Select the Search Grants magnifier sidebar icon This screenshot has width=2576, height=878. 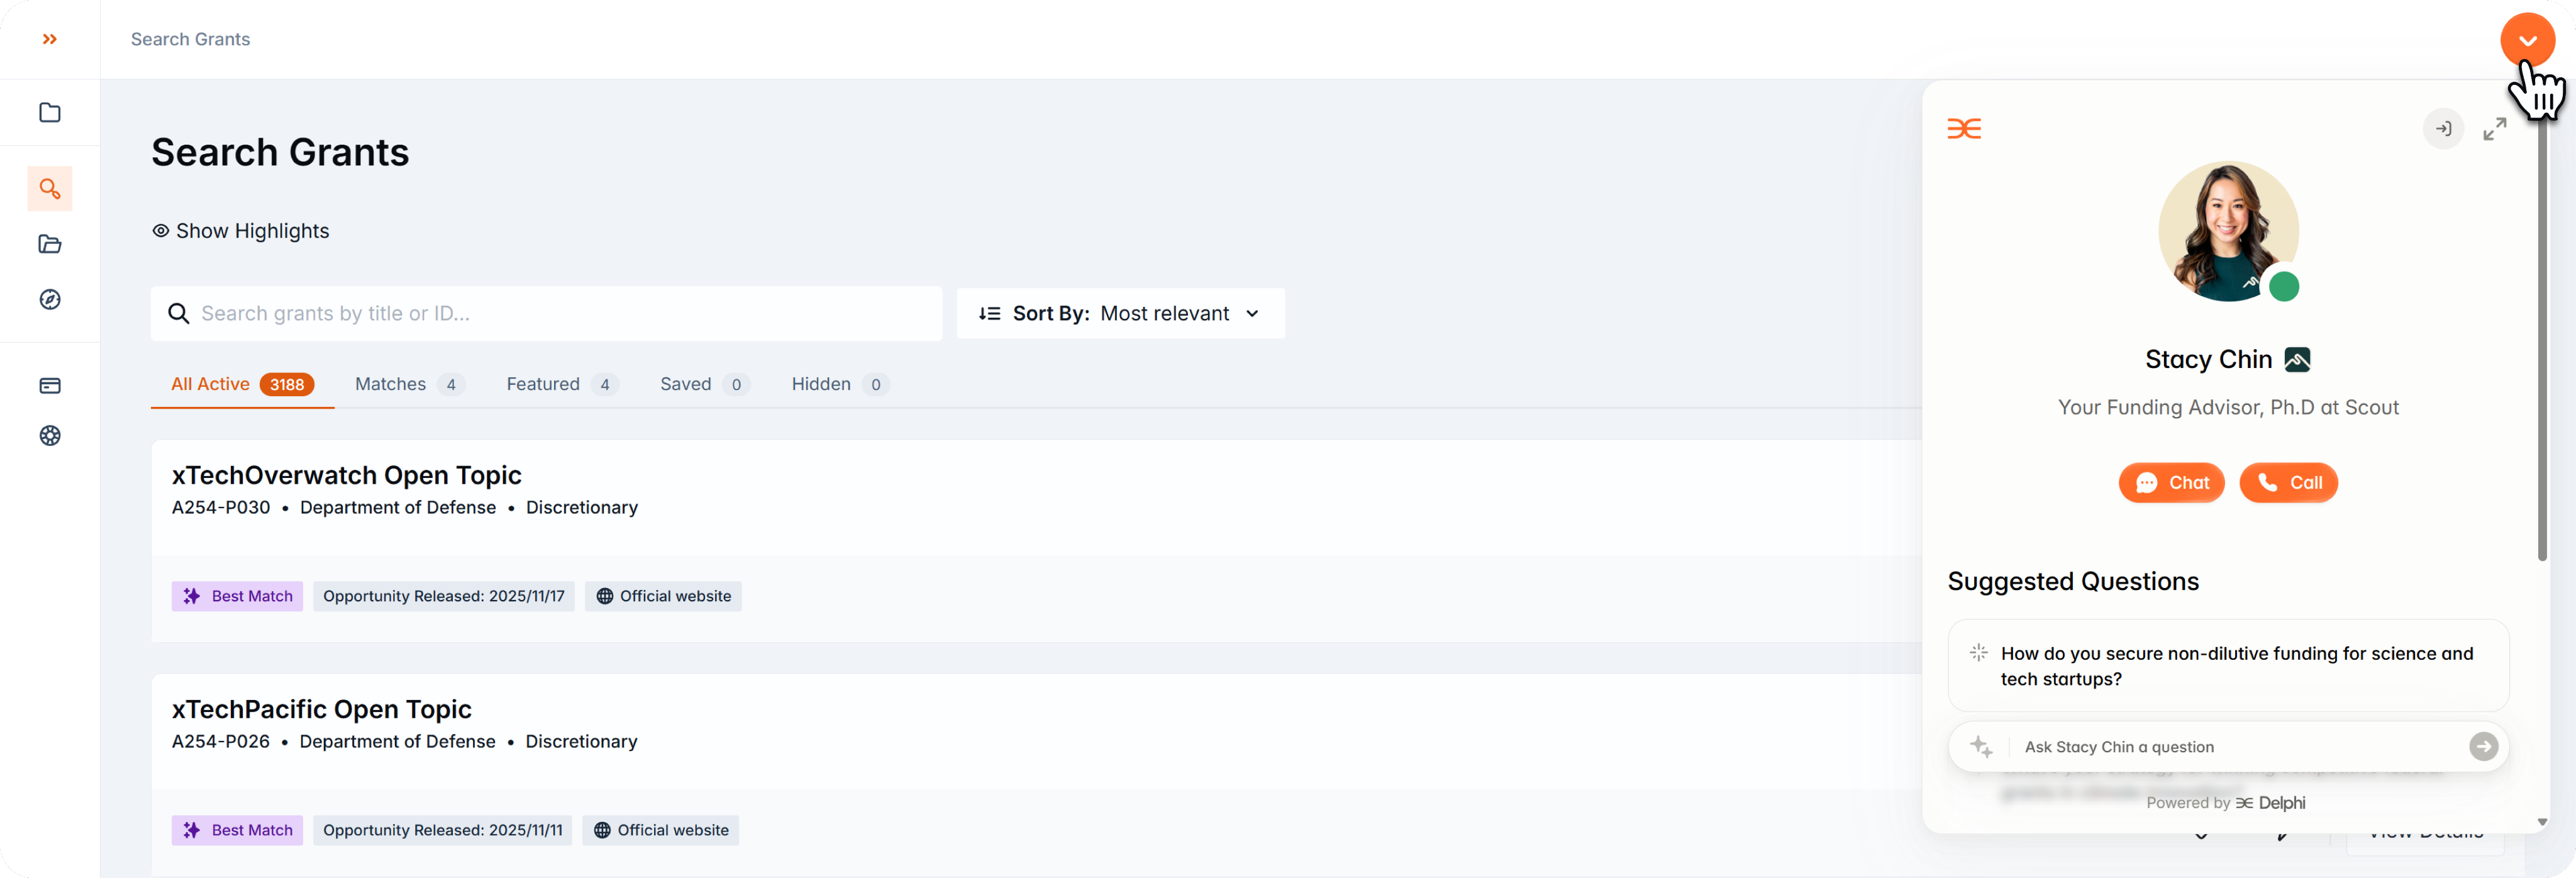(49, 188)
